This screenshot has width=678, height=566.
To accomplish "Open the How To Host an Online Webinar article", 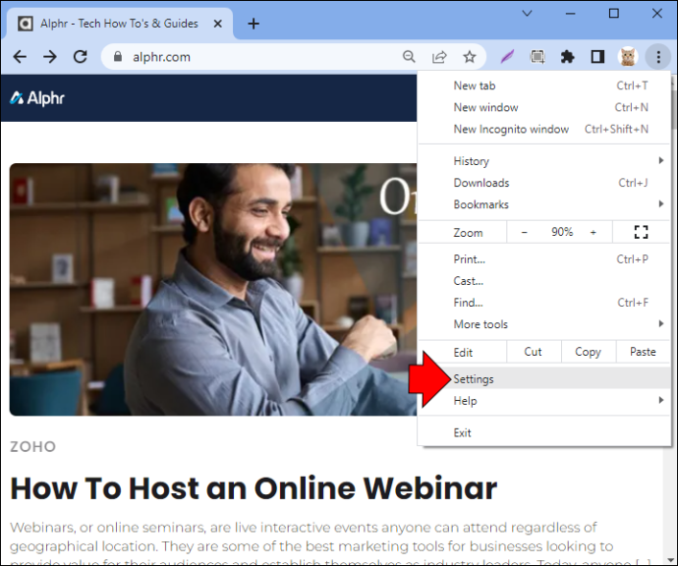I will (254, 488).
